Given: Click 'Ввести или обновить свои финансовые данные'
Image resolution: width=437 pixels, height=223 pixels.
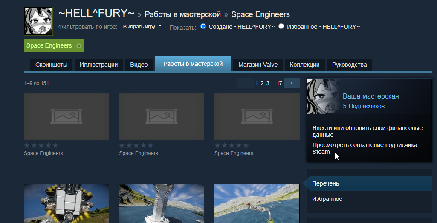Looking at the screenshot, I should point(368,131).
